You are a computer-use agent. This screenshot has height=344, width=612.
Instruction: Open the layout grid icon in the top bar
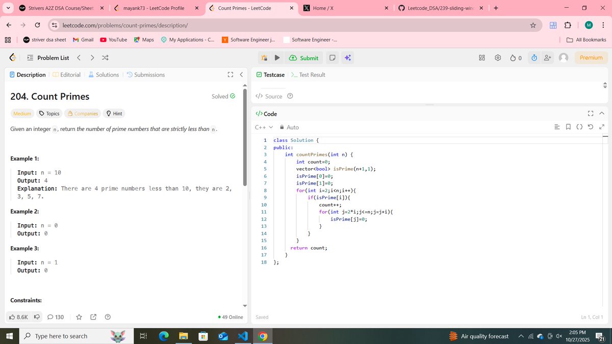coord(482,58)
